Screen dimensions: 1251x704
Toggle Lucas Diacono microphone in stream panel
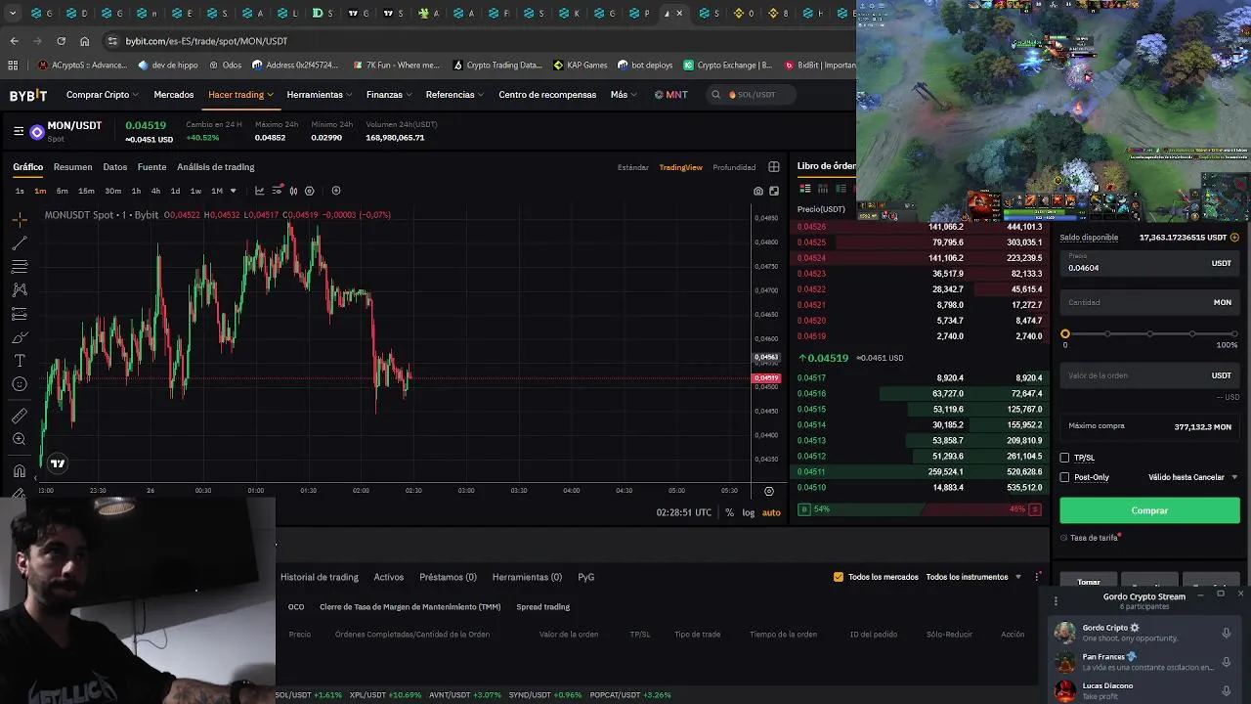[x=1226, y=690]
